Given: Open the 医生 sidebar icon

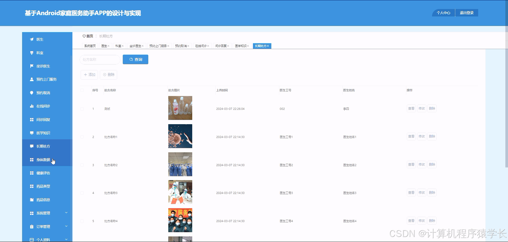Looking at the screenshot, I should pyautogui.click(x=32, y=39).
